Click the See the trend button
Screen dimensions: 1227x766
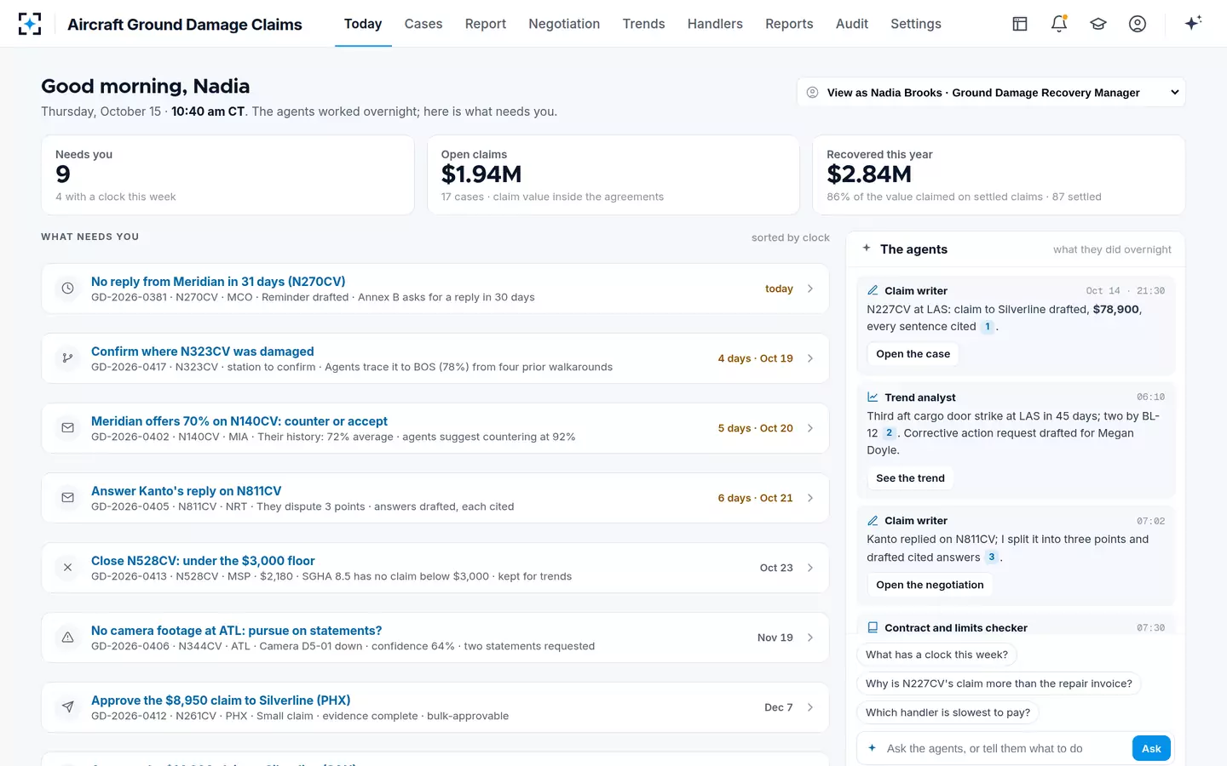tap(910, 478)
